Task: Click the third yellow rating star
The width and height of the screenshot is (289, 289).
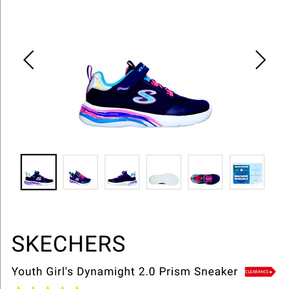Action: [x=48, y=288]
